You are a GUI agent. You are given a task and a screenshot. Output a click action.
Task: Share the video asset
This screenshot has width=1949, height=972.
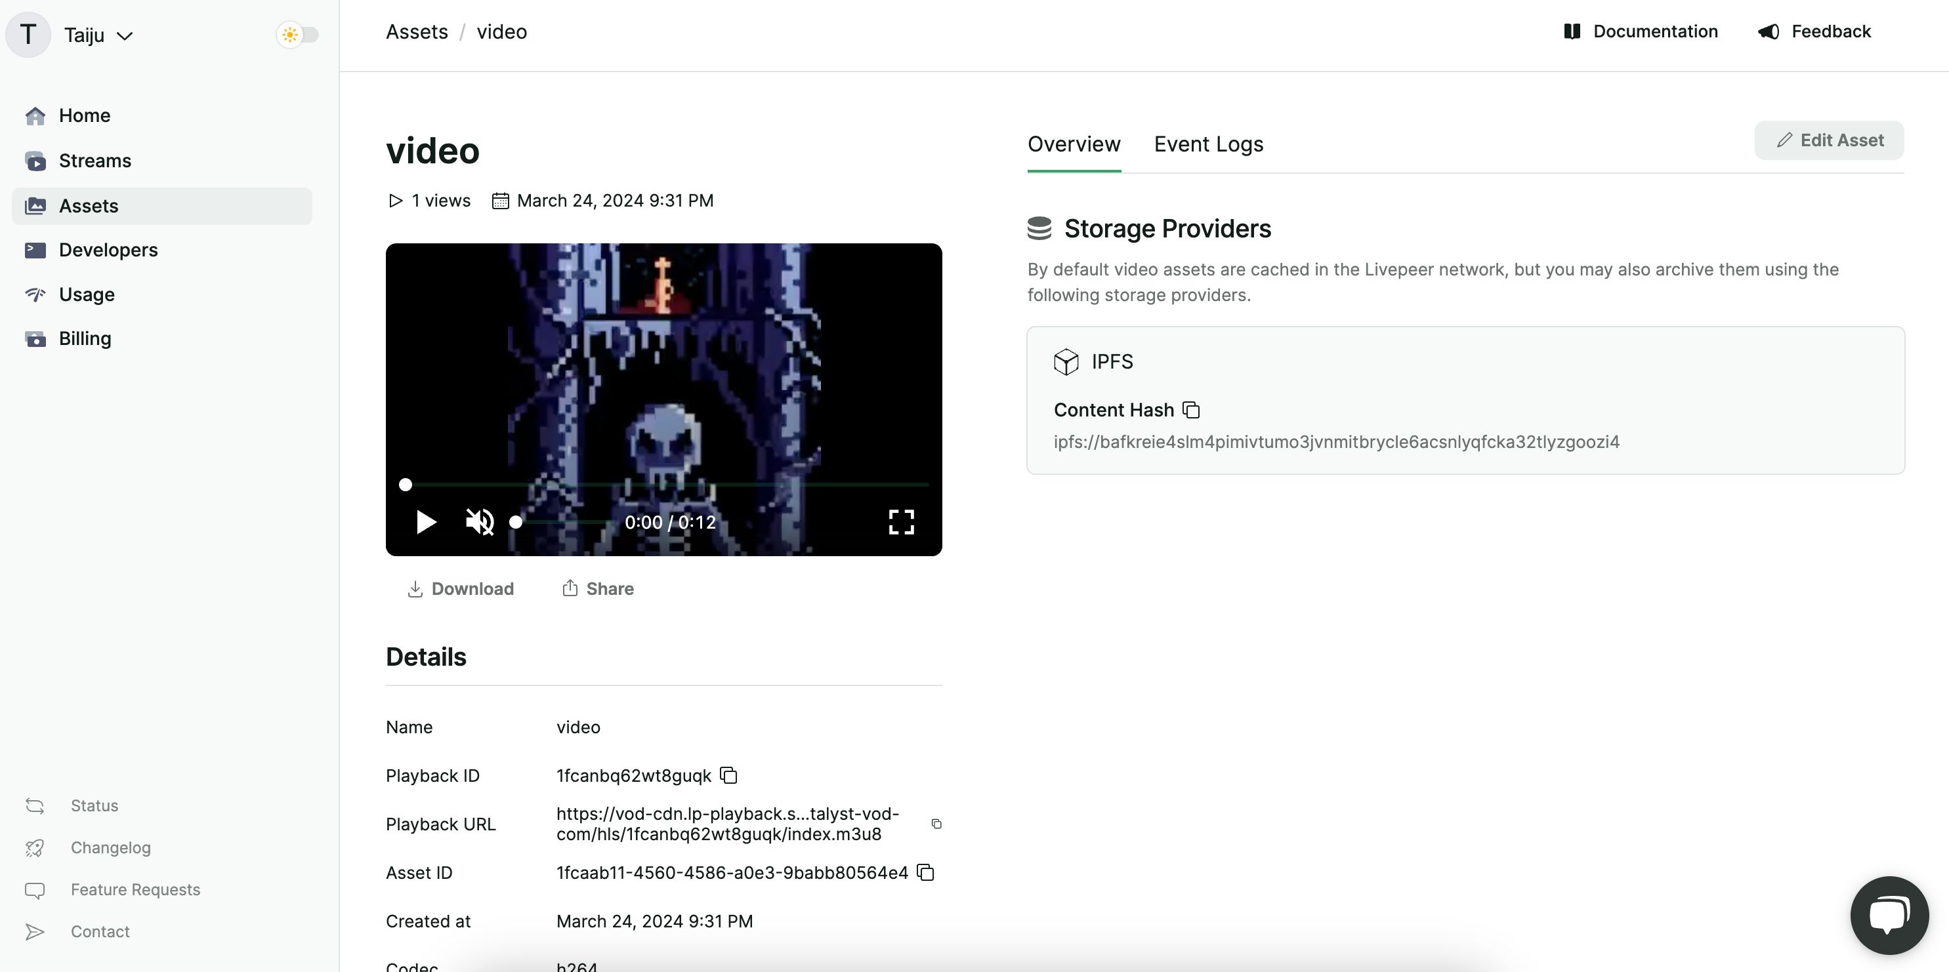point(598,588)
